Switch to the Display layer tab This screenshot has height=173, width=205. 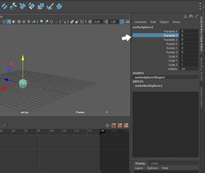(x=140, y=163)
